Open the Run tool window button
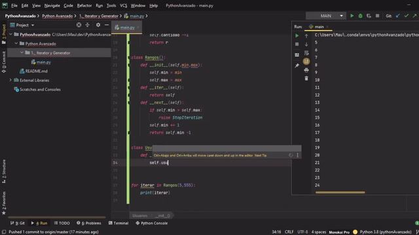This screenshot has width=419, height=235. (x=39, y=223)
